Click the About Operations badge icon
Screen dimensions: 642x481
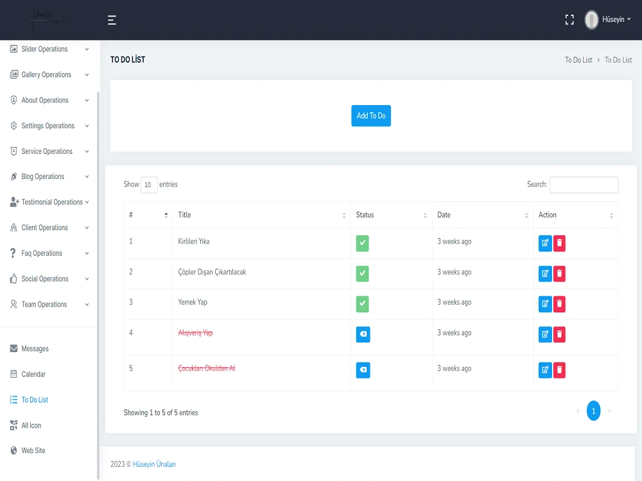(13, 100)
